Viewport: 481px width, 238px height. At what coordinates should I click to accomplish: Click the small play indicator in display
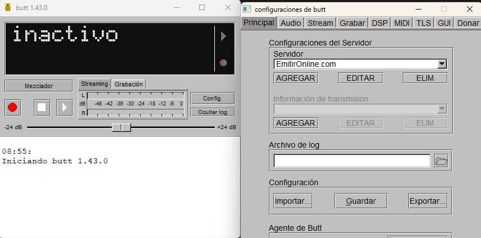pyautogui.click(x=224, y=36)
